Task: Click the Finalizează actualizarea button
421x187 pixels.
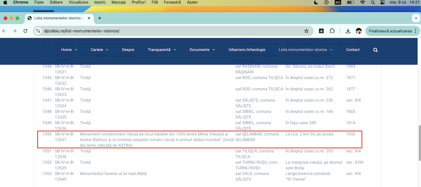Action: pyautogui.click(x=392, y=31)
